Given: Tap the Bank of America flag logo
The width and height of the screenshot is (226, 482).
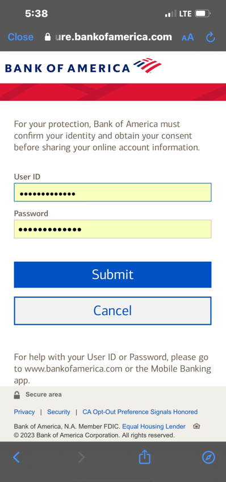Looking at the screenshot, I should pyautogui.click(x=148, y=65).
